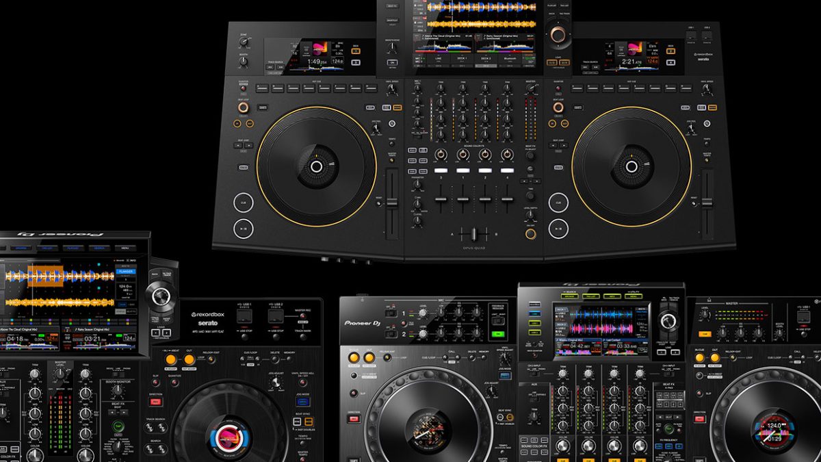Click the OPUS-QUAD copper rotary browse selector
The width and height of the screenshot is (821, 462).
tap(558, 34)
